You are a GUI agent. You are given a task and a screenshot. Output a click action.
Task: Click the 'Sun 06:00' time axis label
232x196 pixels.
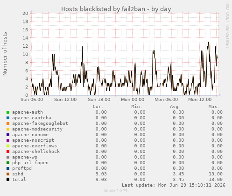[x=32, y=100]
